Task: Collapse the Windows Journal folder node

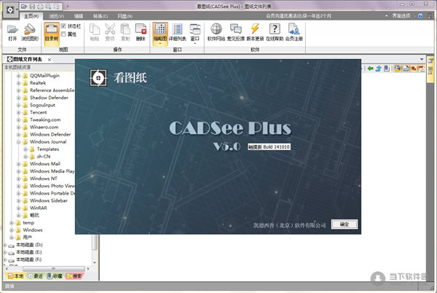Action: tap(18, 142)
